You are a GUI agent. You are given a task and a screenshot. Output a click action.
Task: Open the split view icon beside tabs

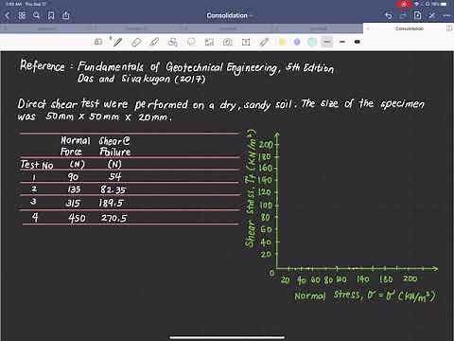(449, 28)
